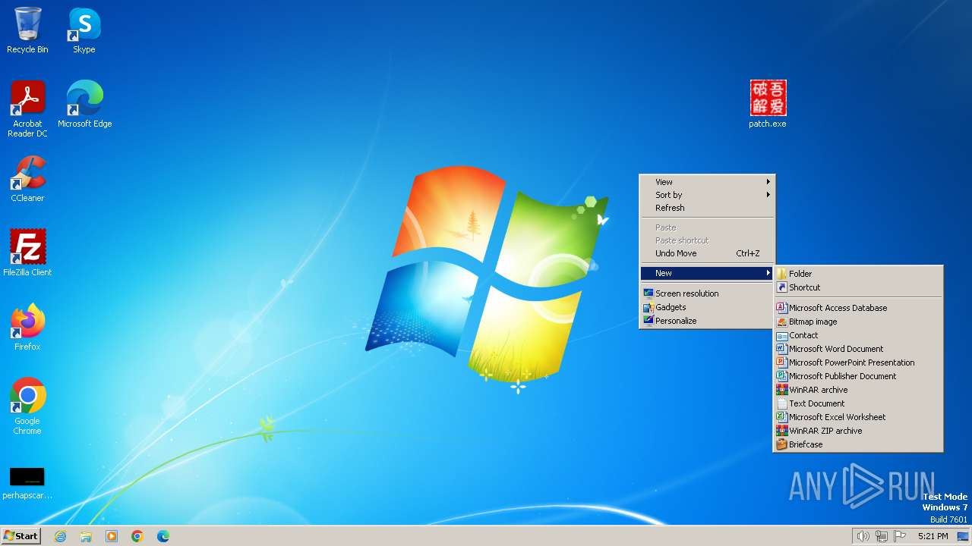972x546 pixels.
Task: Create a new Microsoft Word Document
Action: pos(858,349)
